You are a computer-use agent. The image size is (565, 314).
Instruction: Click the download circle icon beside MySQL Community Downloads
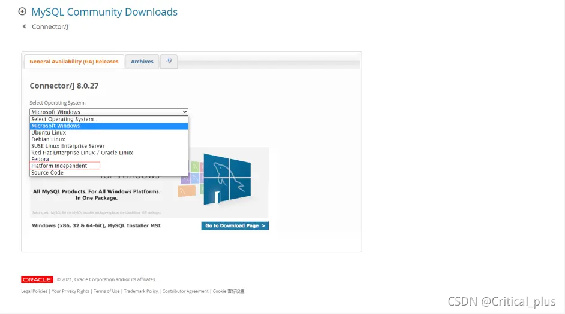tap(23, 11)
